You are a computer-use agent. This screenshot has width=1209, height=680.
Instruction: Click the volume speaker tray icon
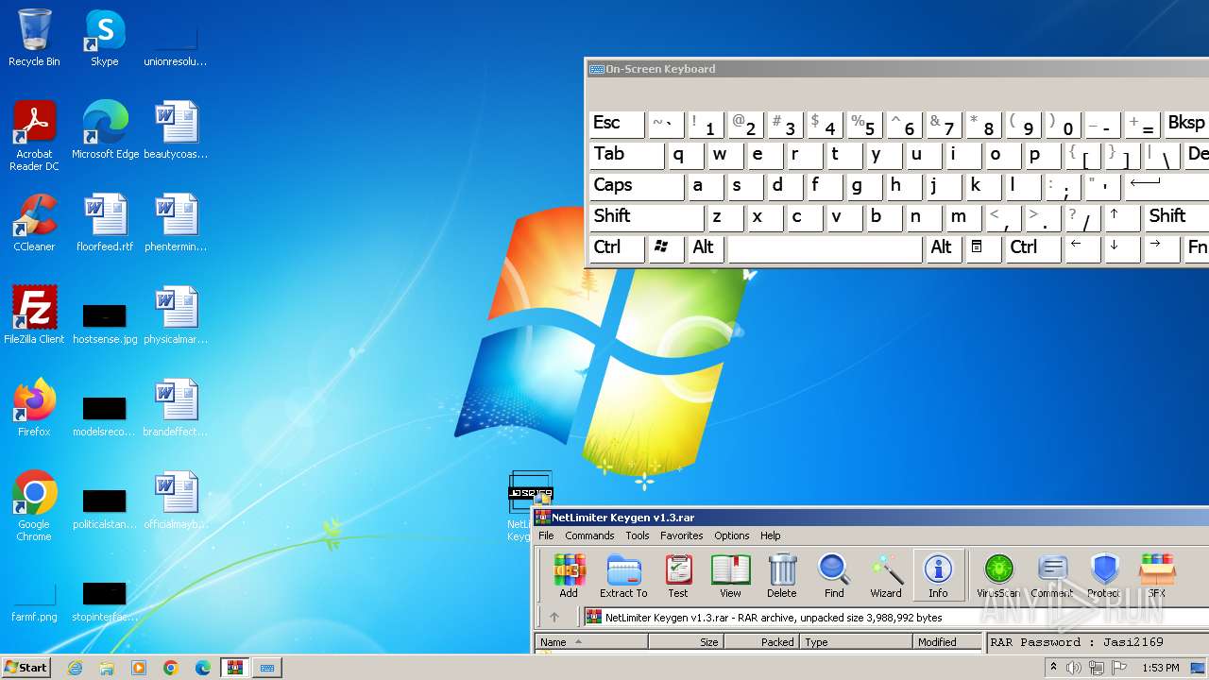tap(1074, 668)
